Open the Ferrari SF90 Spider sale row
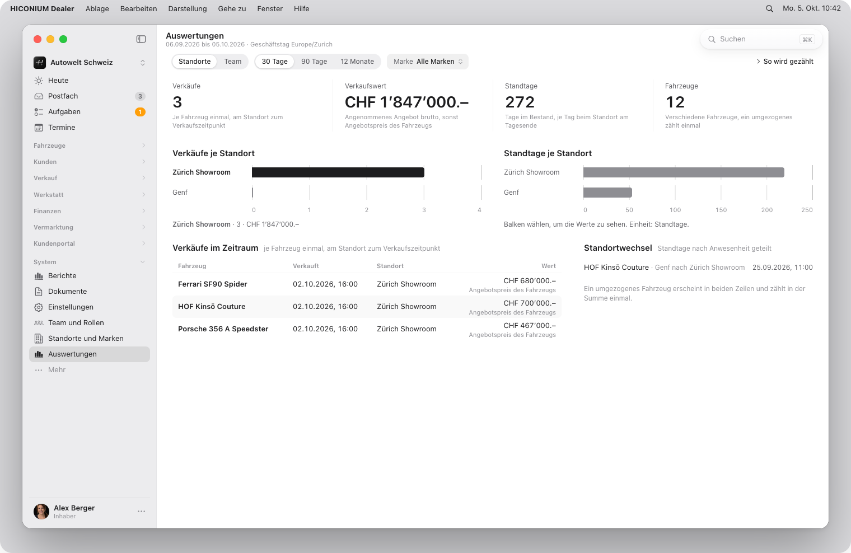Viewport: 851px width, 553px height. 367,284
